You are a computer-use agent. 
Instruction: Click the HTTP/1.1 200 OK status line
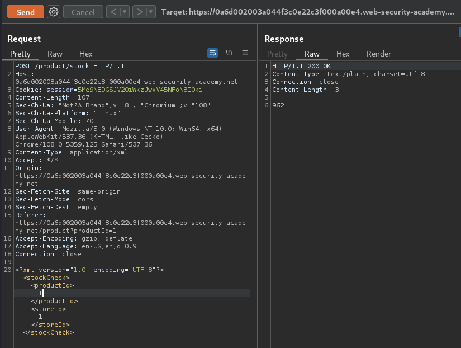[x=301, y=66]
